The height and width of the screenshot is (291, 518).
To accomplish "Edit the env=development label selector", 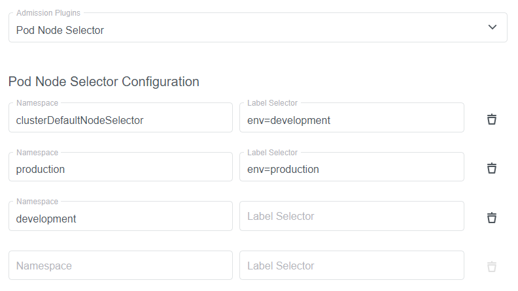I will click(x=351, y=120).
